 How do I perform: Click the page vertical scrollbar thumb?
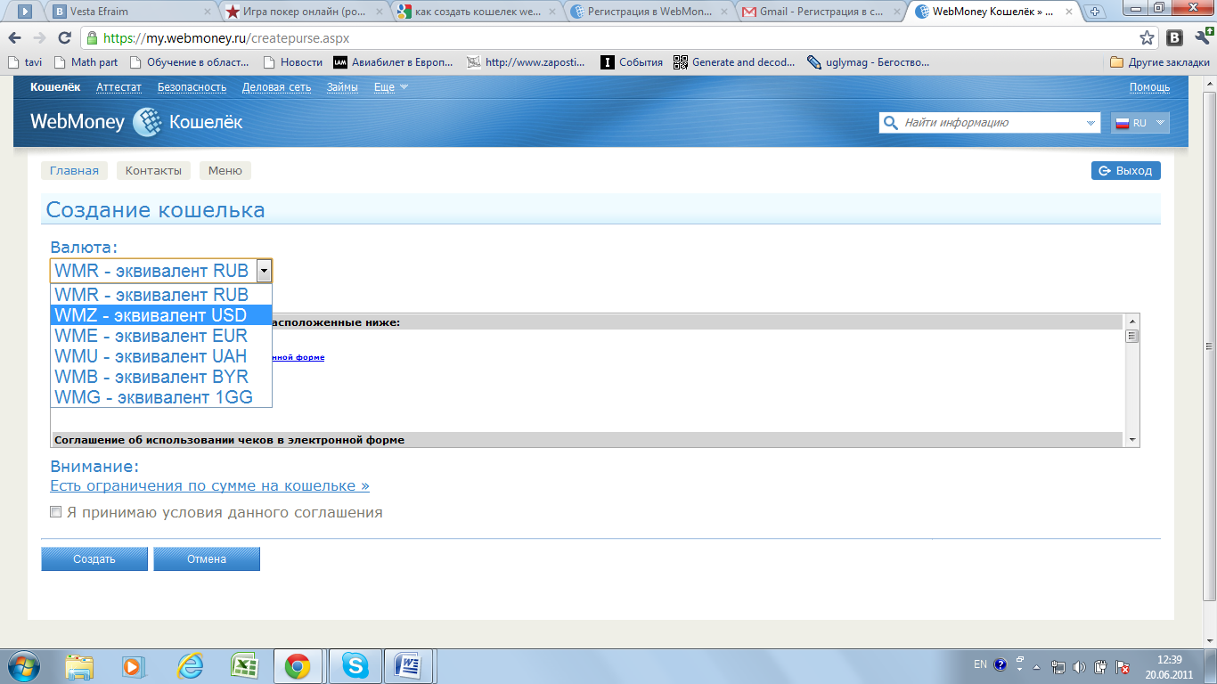[x=1210, y=346]
